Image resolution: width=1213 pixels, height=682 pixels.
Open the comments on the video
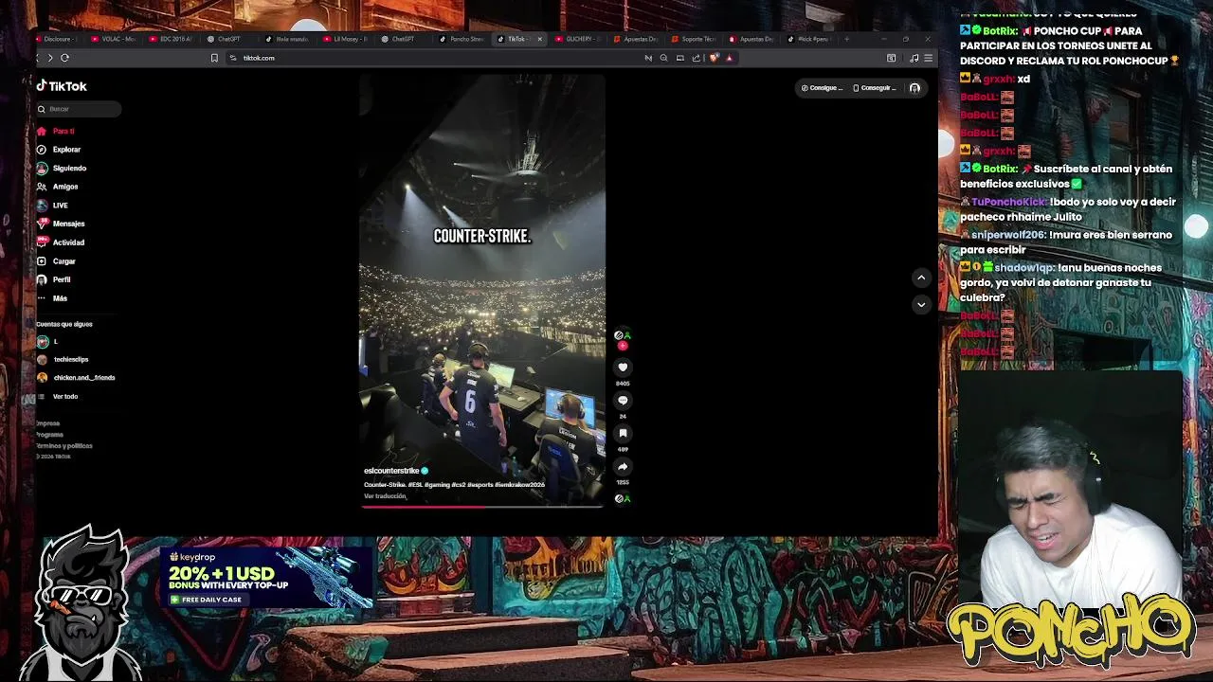[x=623, y=401]
